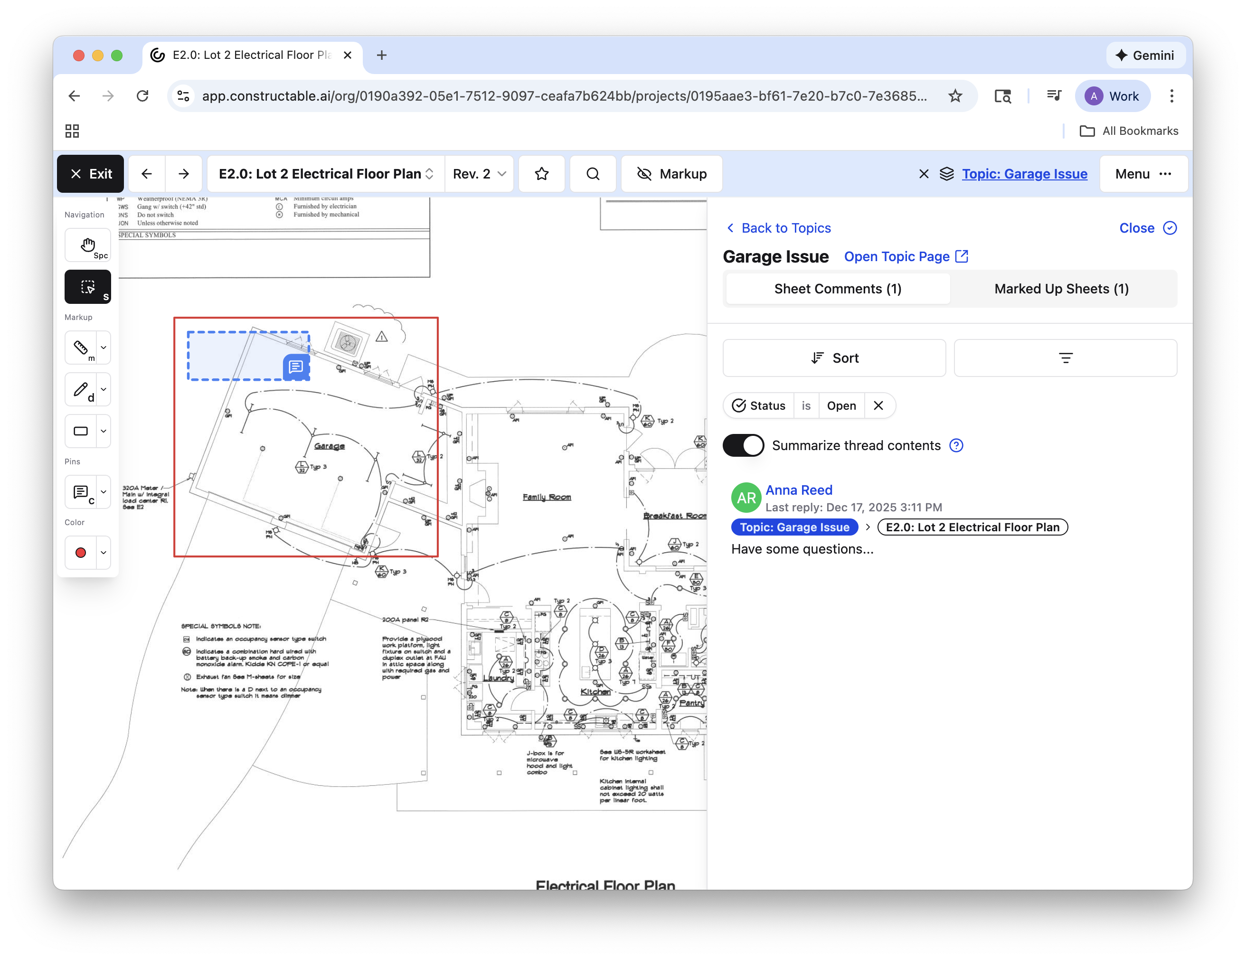Expand the comment pin options arrow
Viewport: 1246px width, 960px height.
(103, 492)
